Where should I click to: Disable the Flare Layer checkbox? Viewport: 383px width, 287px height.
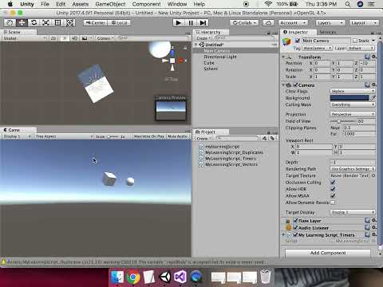pyautogui.click(x=295, y=221)
